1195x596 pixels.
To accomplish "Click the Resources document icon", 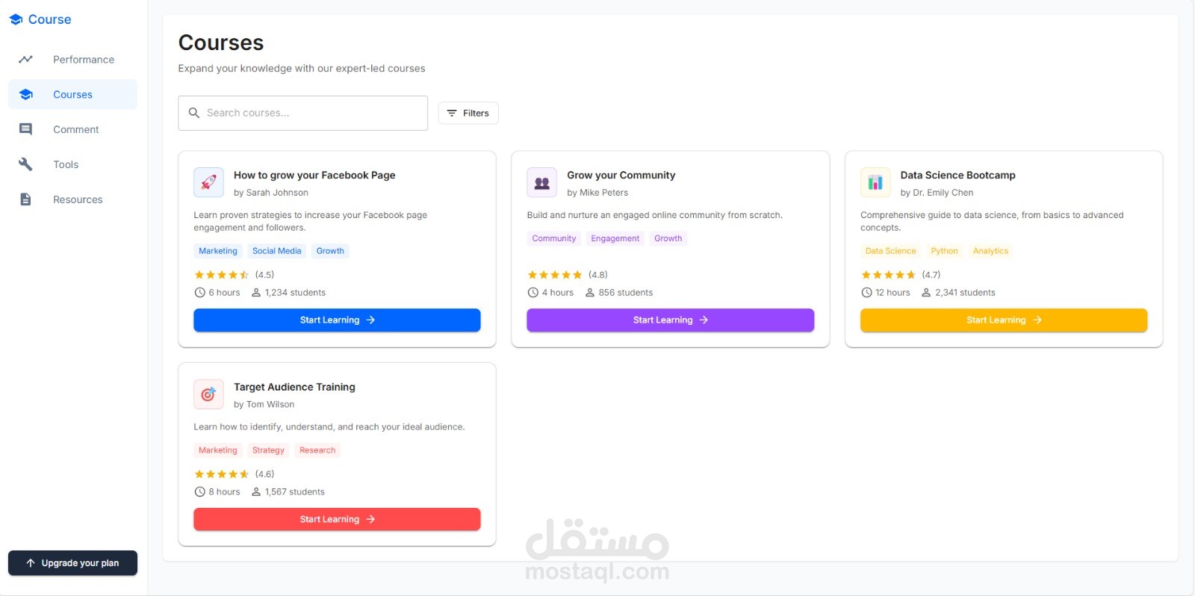I will 25,199.
